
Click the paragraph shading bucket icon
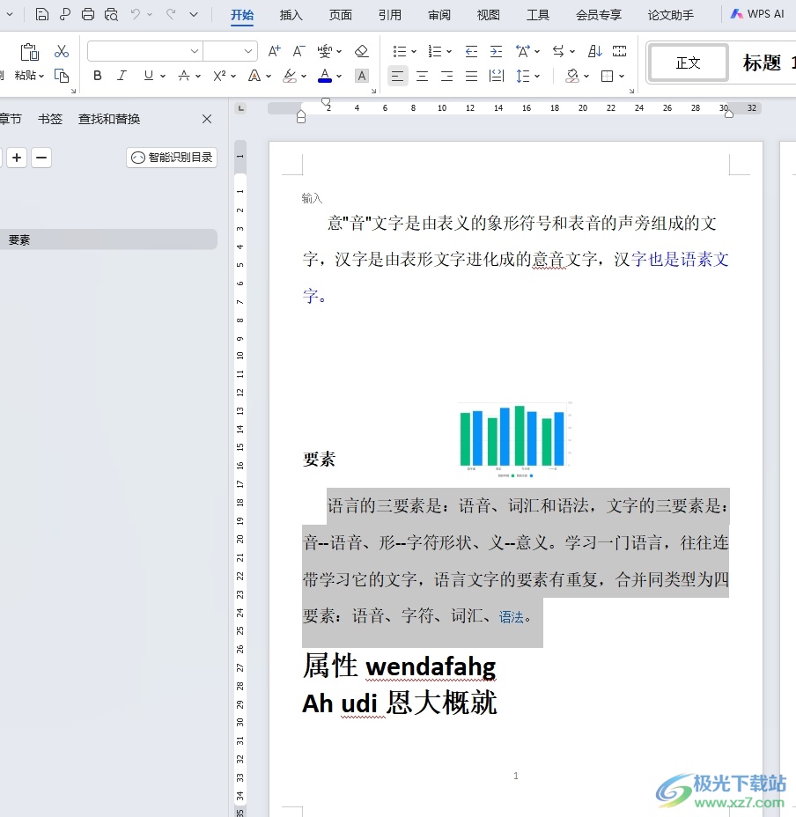click(571, 76)
